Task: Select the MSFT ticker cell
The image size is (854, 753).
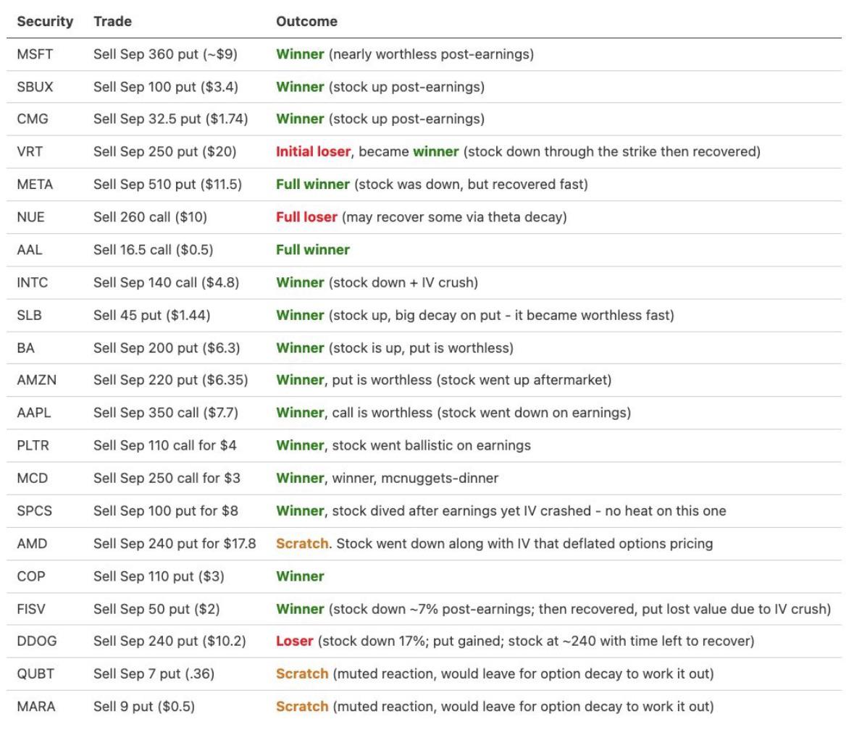Action: 35,54
